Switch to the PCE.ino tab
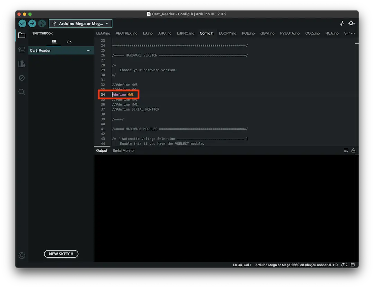Viewport: 374px width, 288px height. pyautogui.click(x=248, y=33)
